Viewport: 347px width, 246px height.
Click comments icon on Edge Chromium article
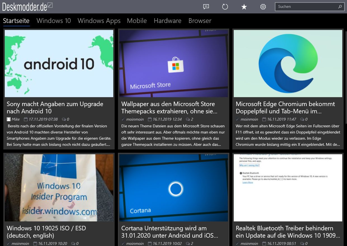coord(302,119)
